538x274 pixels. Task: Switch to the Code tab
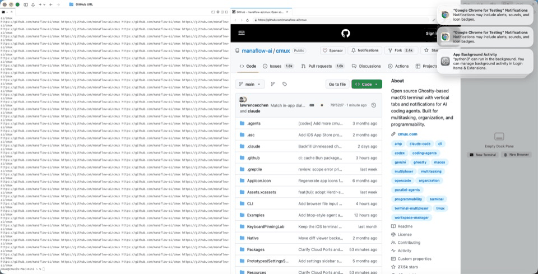click(x=248, y=66)
